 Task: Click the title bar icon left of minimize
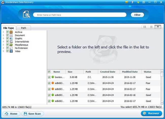point(144,2)
